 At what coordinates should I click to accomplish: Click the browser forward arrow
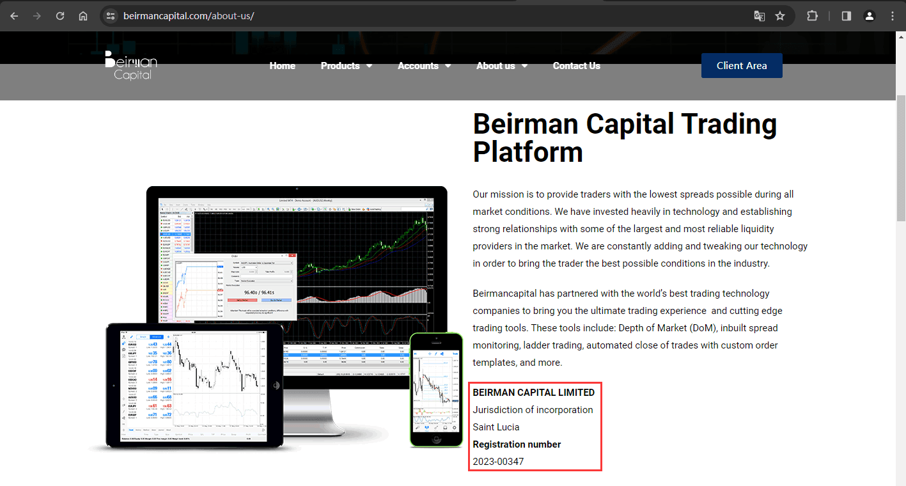37,16
